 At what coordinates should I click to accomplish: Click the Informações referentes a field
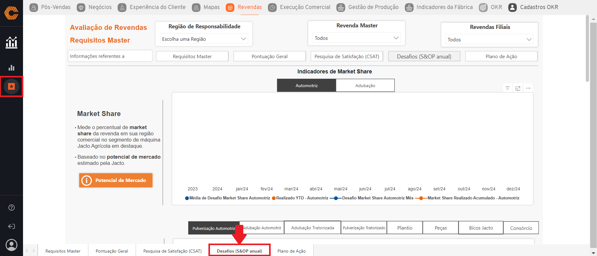110,56
